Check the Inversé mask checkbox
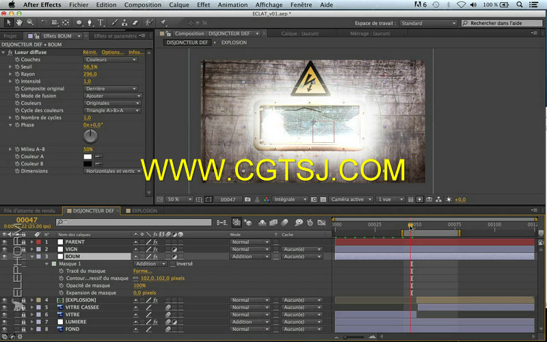This screenshot has width=547, height=342. point(172,264)
